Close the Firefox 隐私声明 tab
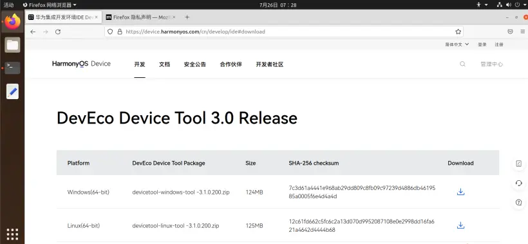This screenshot has height=244, width=528. tap(174, 17)
